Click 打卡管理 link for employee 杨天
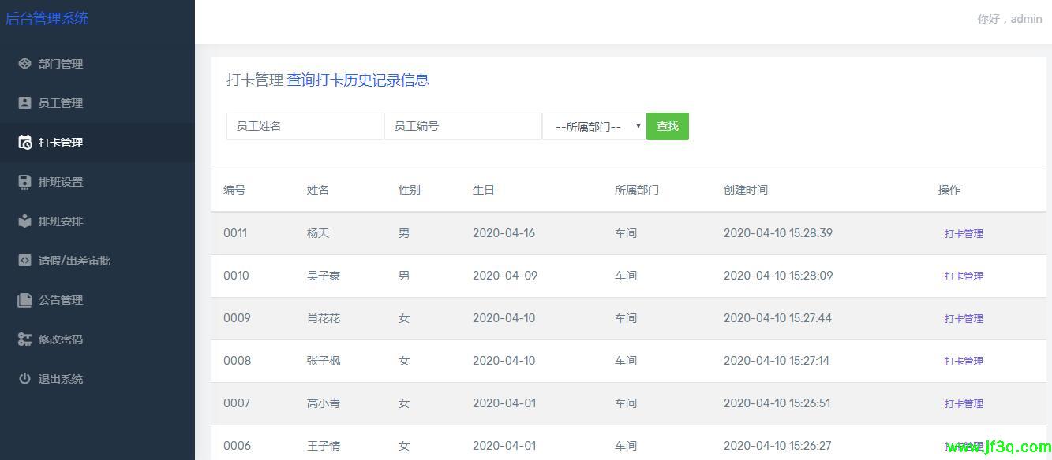The image size is (1052, 460). [964, 233]
